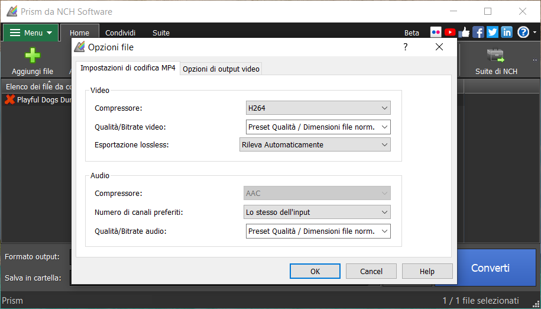This screenshot has width=541, height=309.
Task: Open the YouTube link icon
Action: (450, 33)
